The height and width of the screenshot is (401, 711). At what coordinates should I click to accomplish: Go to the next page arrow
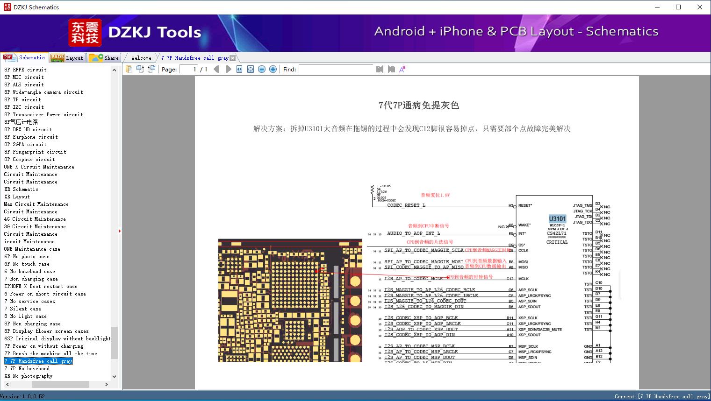[228, 69]
